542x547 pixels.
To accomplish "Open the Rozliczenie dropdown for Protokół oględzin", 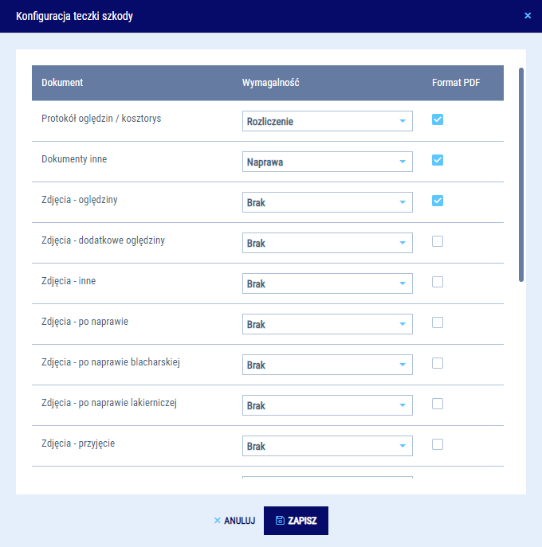I will tap(327, 121).
